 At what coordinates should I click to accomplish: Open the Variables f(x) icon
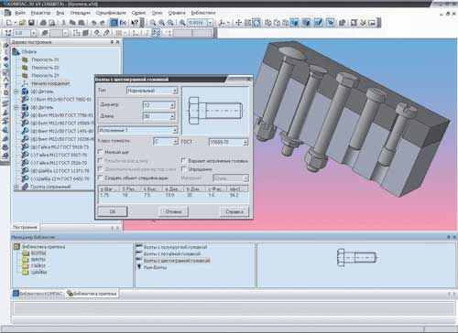(x=123, y=22)
